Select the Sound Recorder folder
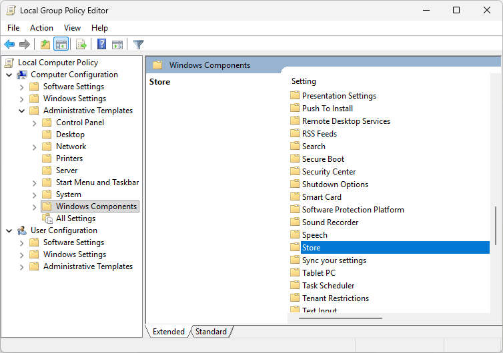Image resolution: width=503 pixels, height=353 pixels. [330, 222]
